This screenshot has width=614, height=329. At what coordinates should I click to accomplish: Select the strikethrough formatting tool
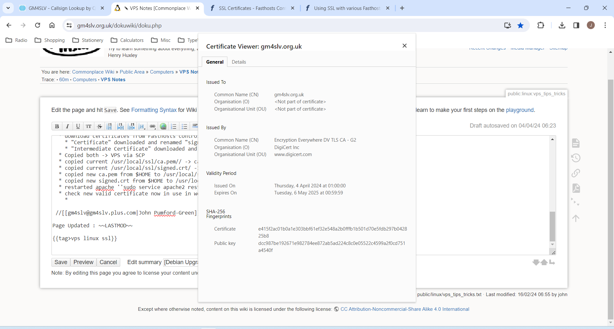(x=99, y=126)
